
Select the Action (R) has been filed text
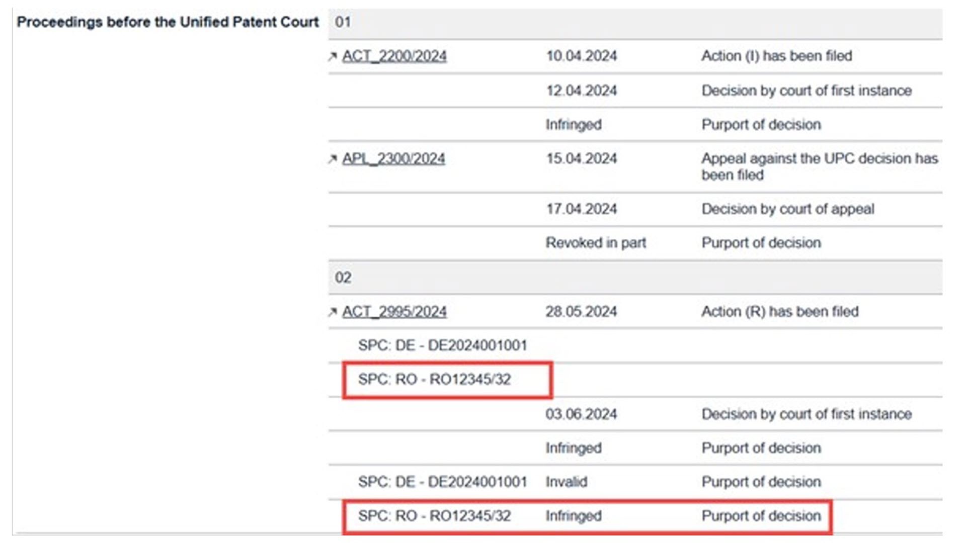779,312
